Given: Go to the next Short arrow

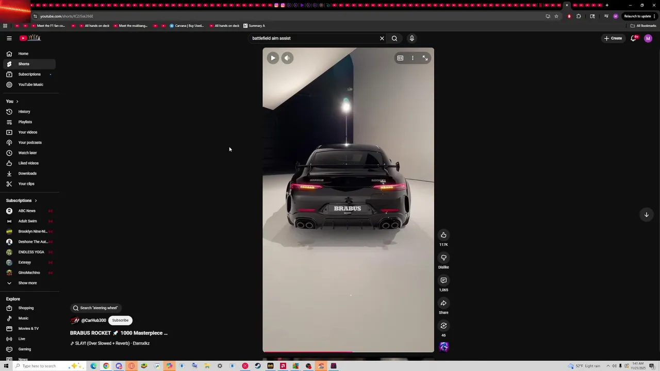Looking at the screenshot, I should point(646,214).
